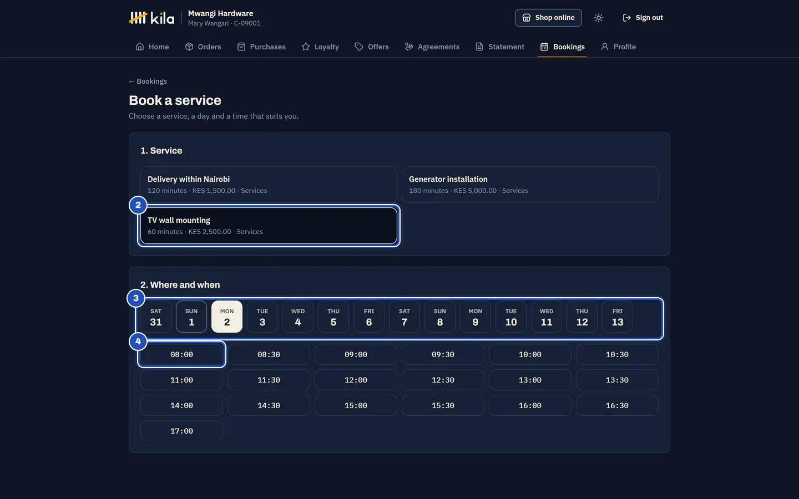799x499 pixels.
Task: Pick the 11:30 time slot
Action: tap(269, 380)
